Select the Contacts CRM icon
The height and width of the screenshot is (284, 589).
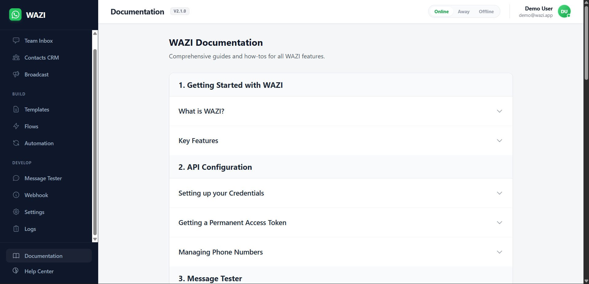[x=16, y=57]
